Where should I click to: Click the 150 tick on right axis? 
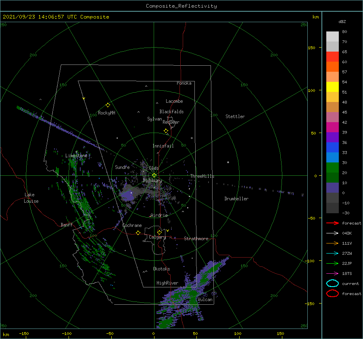311,48
